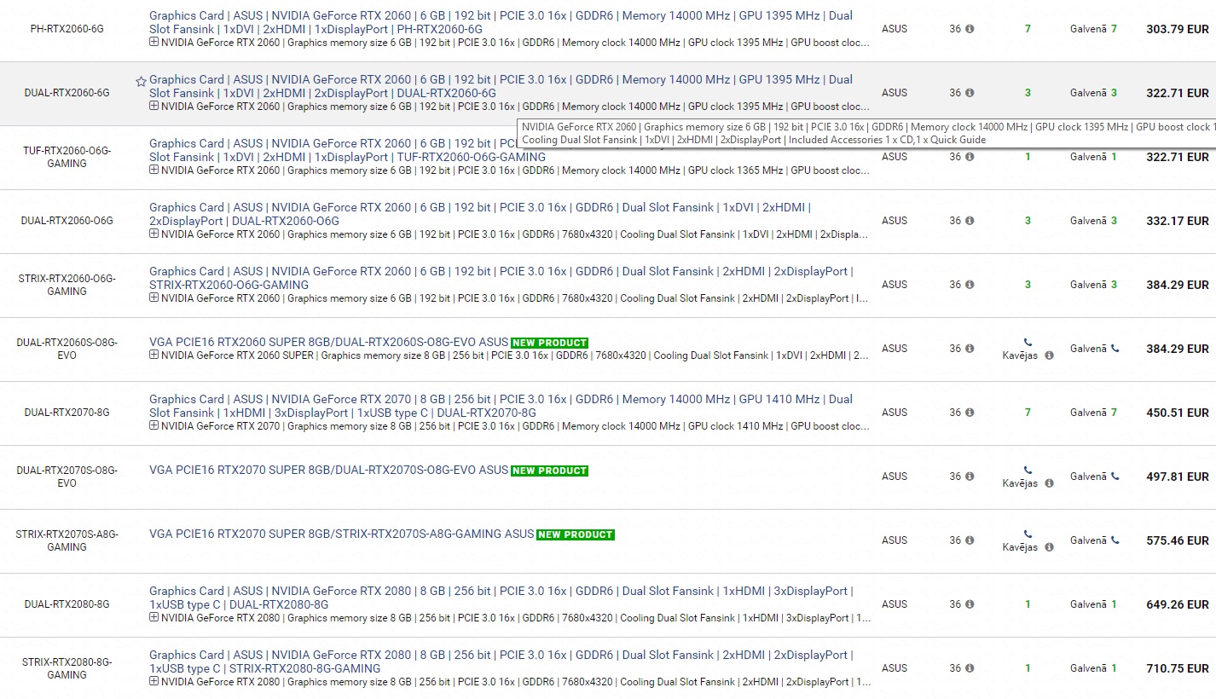Click Galvenā phone icon in DUAL-RTX2070S-O8G-EVO row

(x=1115, y=477)
